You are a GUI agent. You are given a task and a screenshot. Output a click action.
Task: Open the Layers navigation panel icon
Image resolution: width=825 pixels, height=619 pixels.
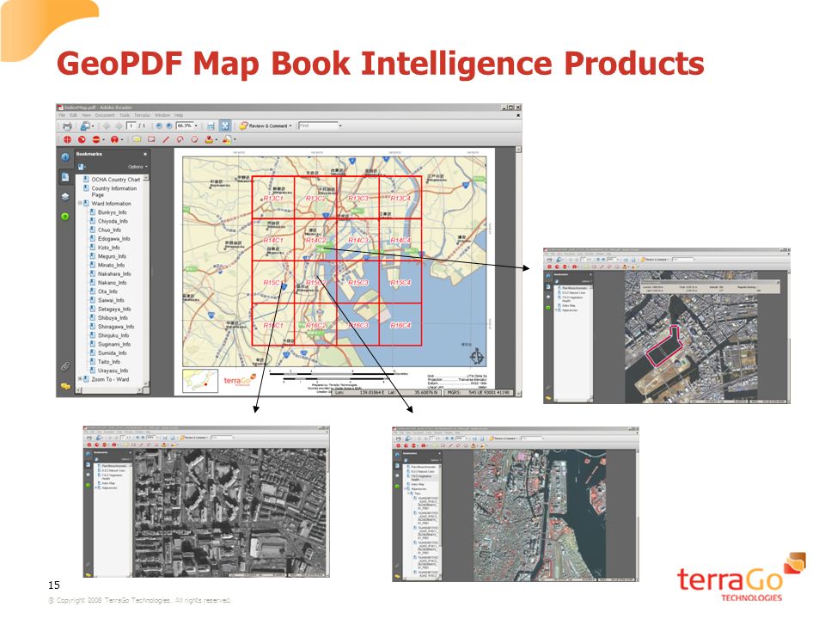pos(65,197)
